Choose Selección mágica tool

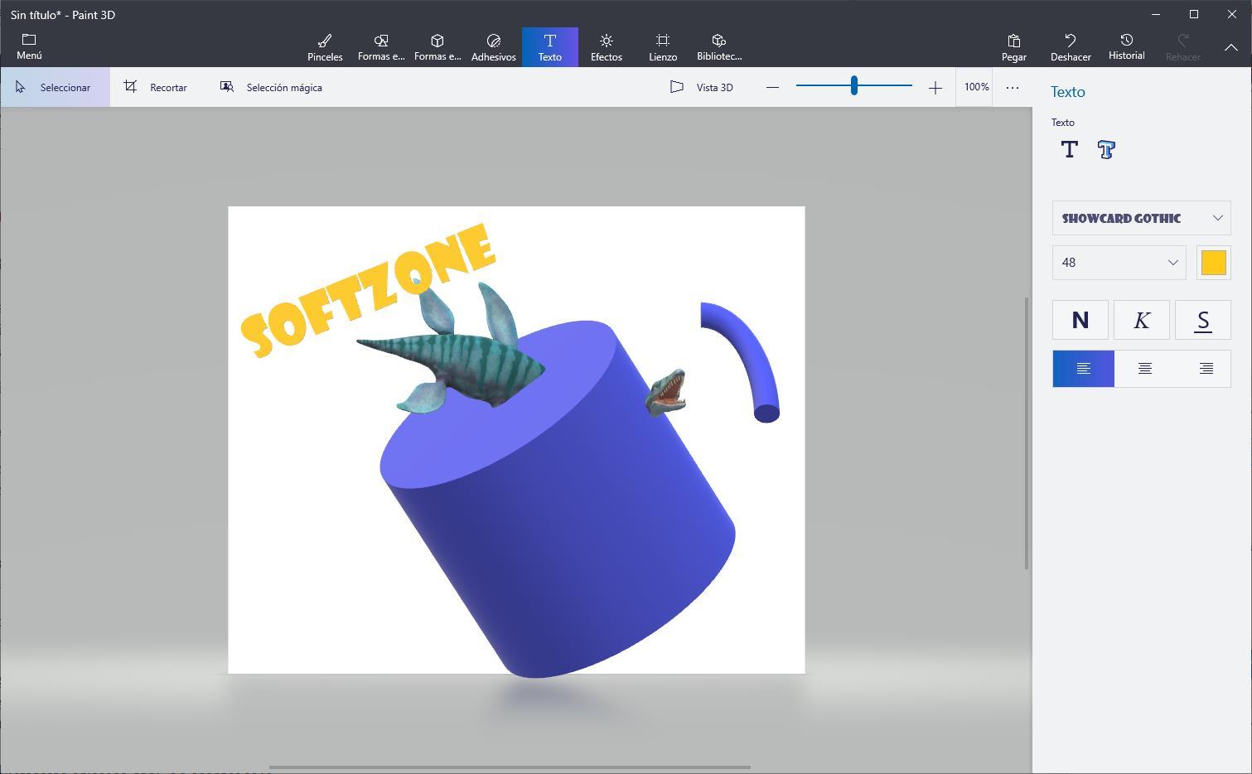(x=271, y=87)
